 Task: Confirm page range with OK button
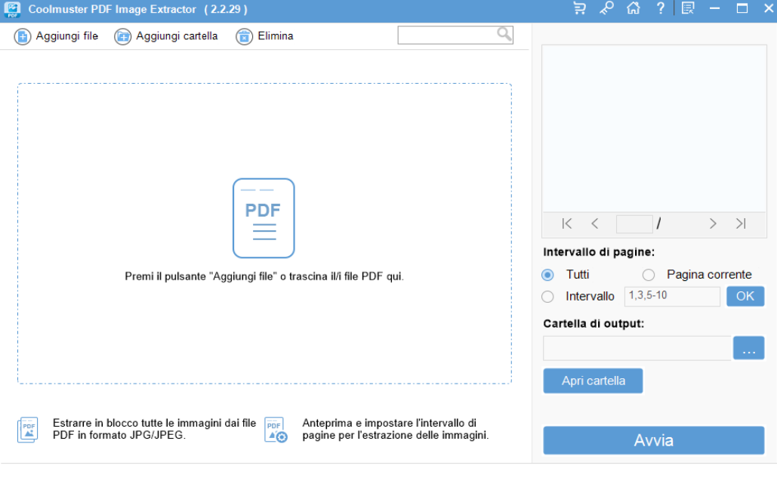pyautogui.click(x=745, y=296)
